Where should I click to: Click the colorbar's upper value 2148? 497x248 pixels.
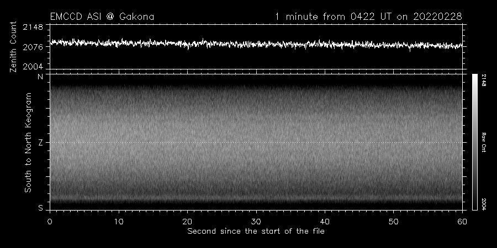point(484,80)
